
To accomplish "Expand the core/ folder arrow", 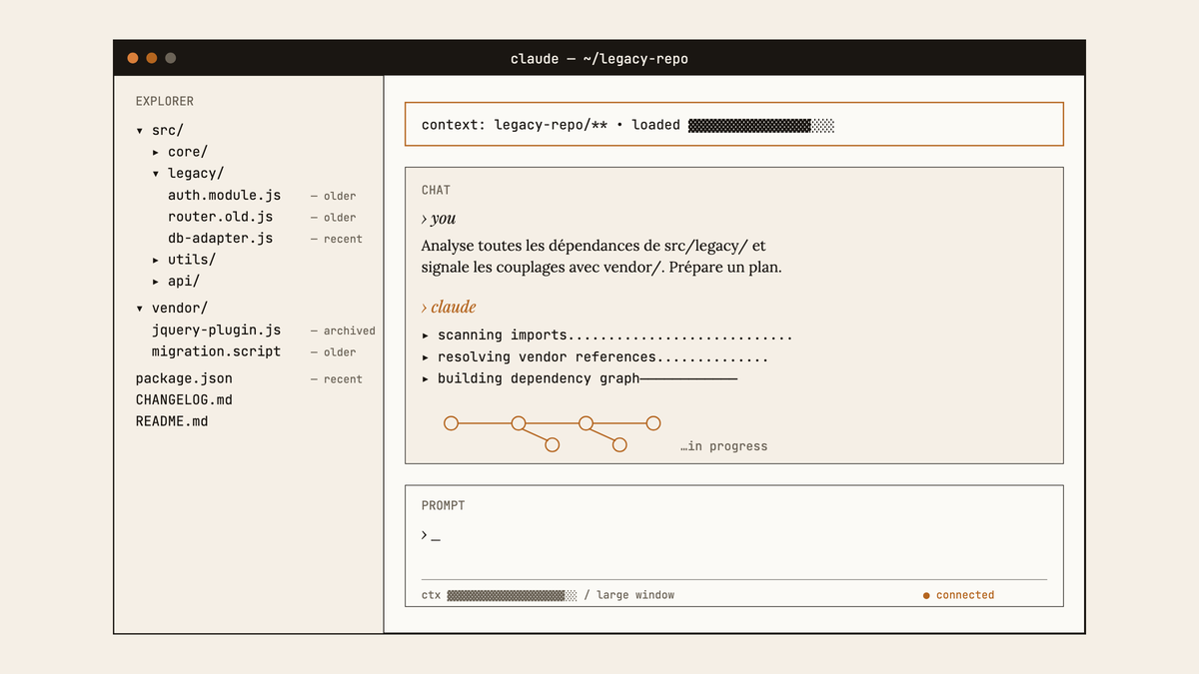I will tap(156, 152).
